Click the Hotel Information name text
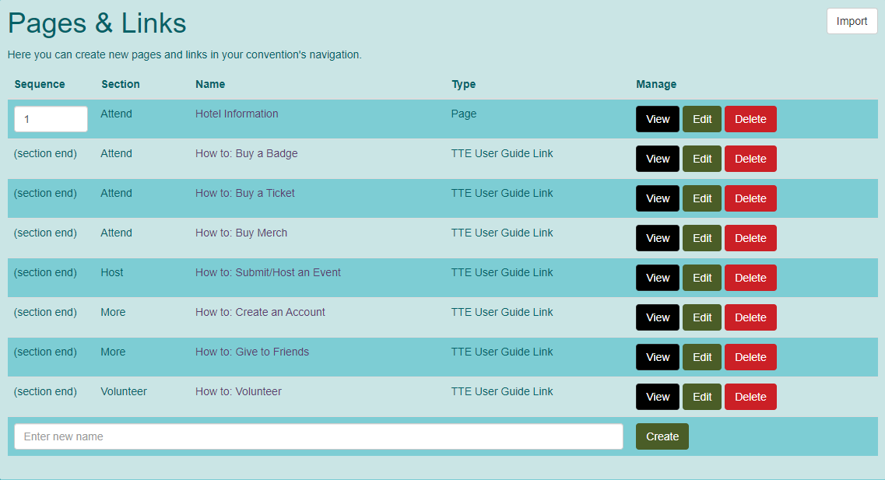 pos(237,114)
